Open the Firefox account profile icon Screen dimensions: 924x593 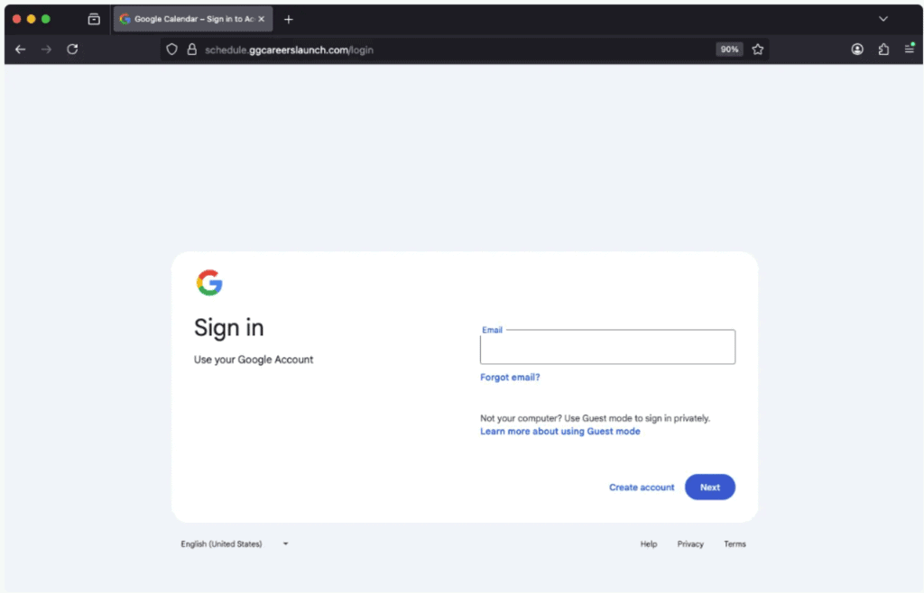857,50
